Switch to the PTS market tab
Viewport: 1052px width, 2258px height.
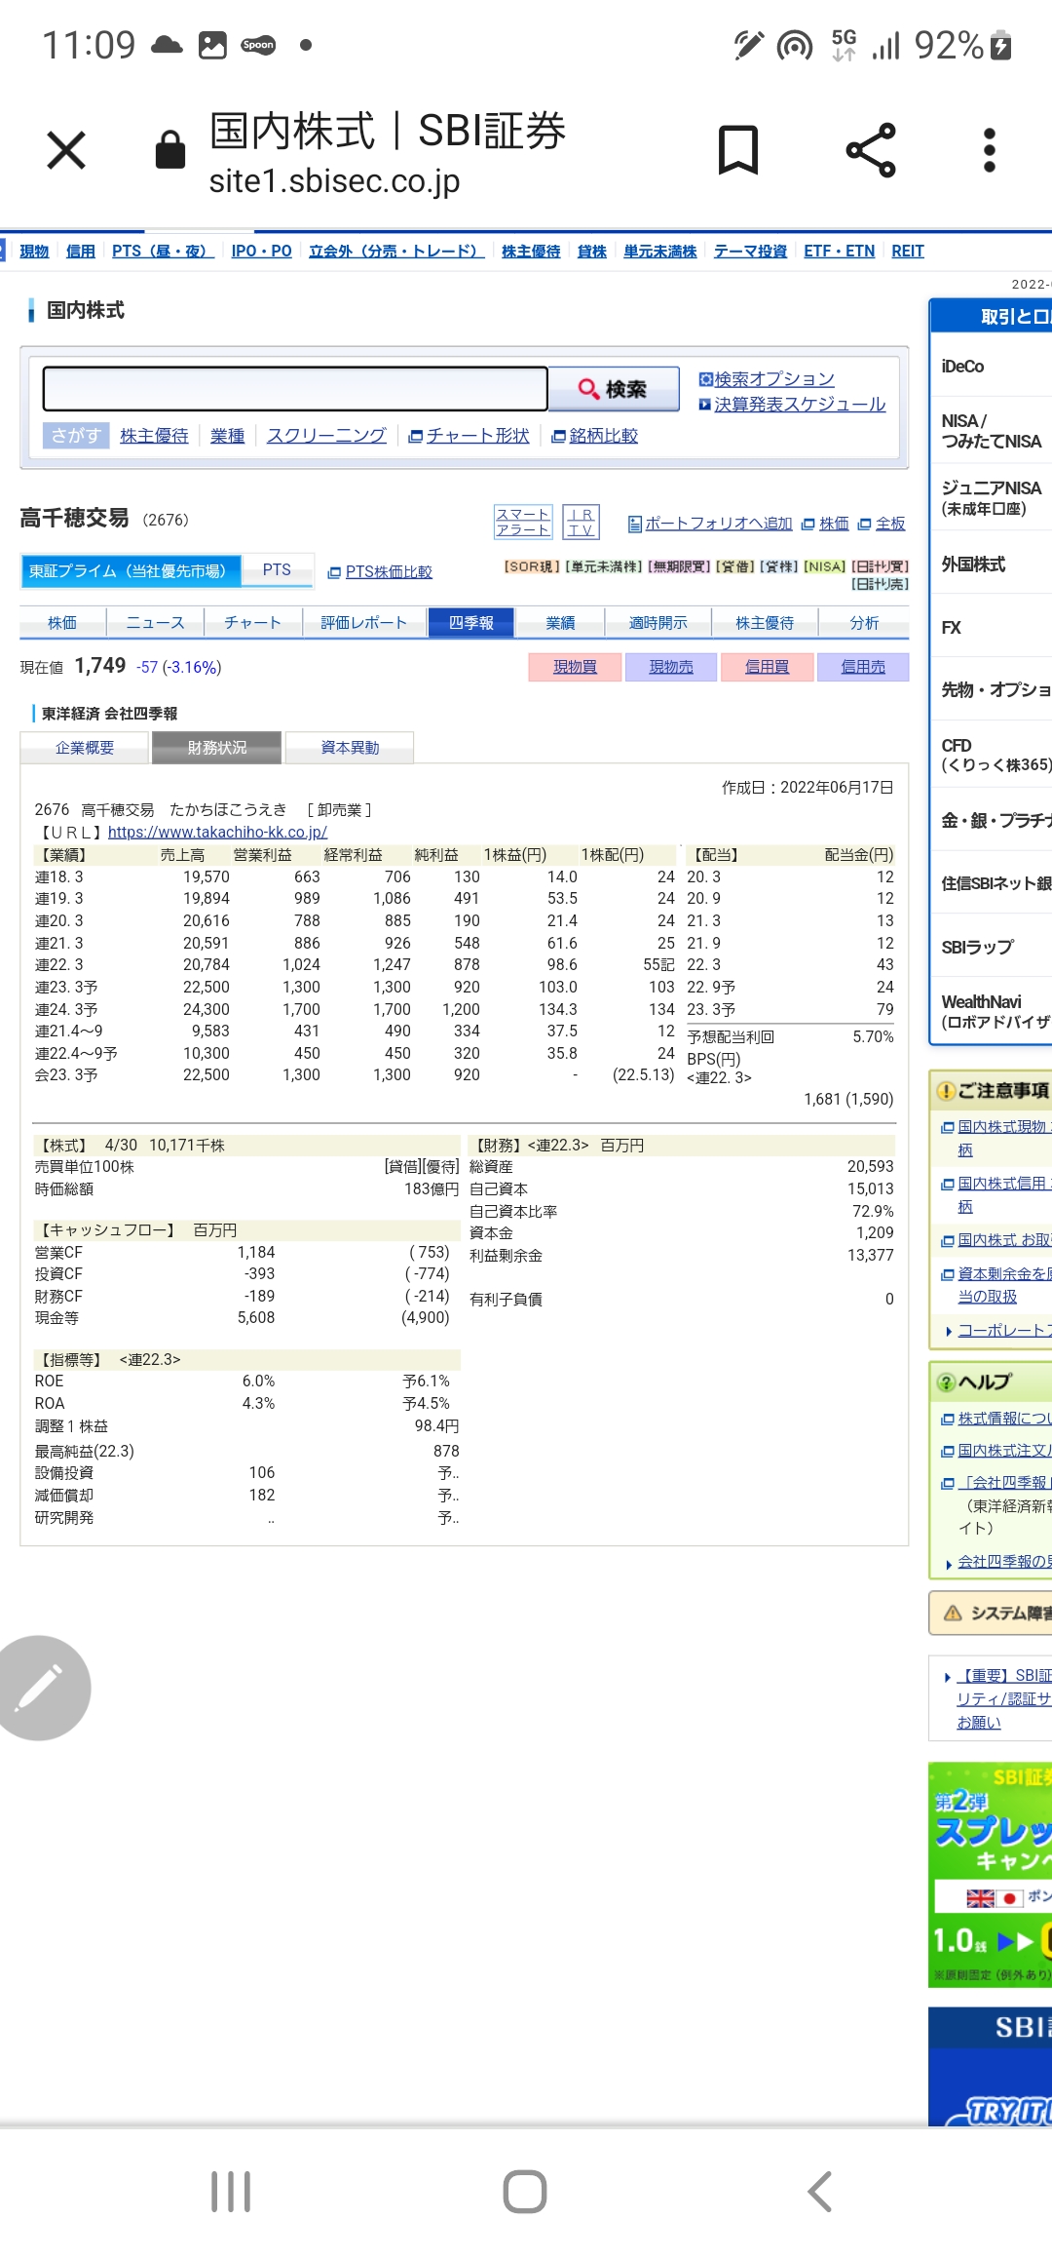point(277,570)
